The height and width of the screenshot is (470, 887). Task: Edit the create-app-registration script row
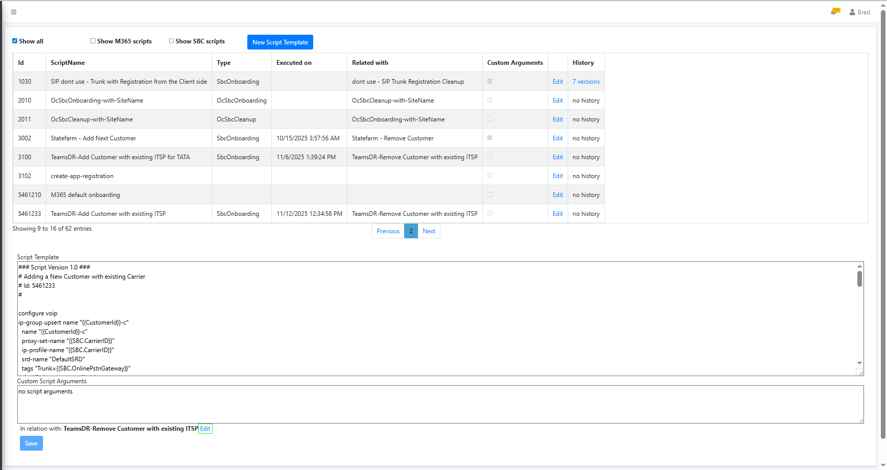click(x=557, y=176)
